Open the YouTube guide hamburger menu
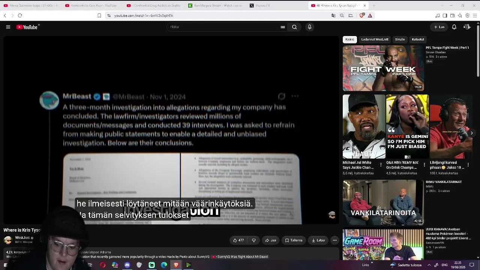Screen dimensions: 480x270 point(8,27)
